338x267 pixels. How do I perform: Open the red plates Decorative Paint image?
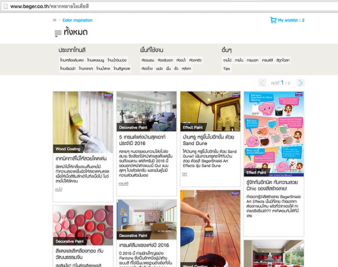83,225
